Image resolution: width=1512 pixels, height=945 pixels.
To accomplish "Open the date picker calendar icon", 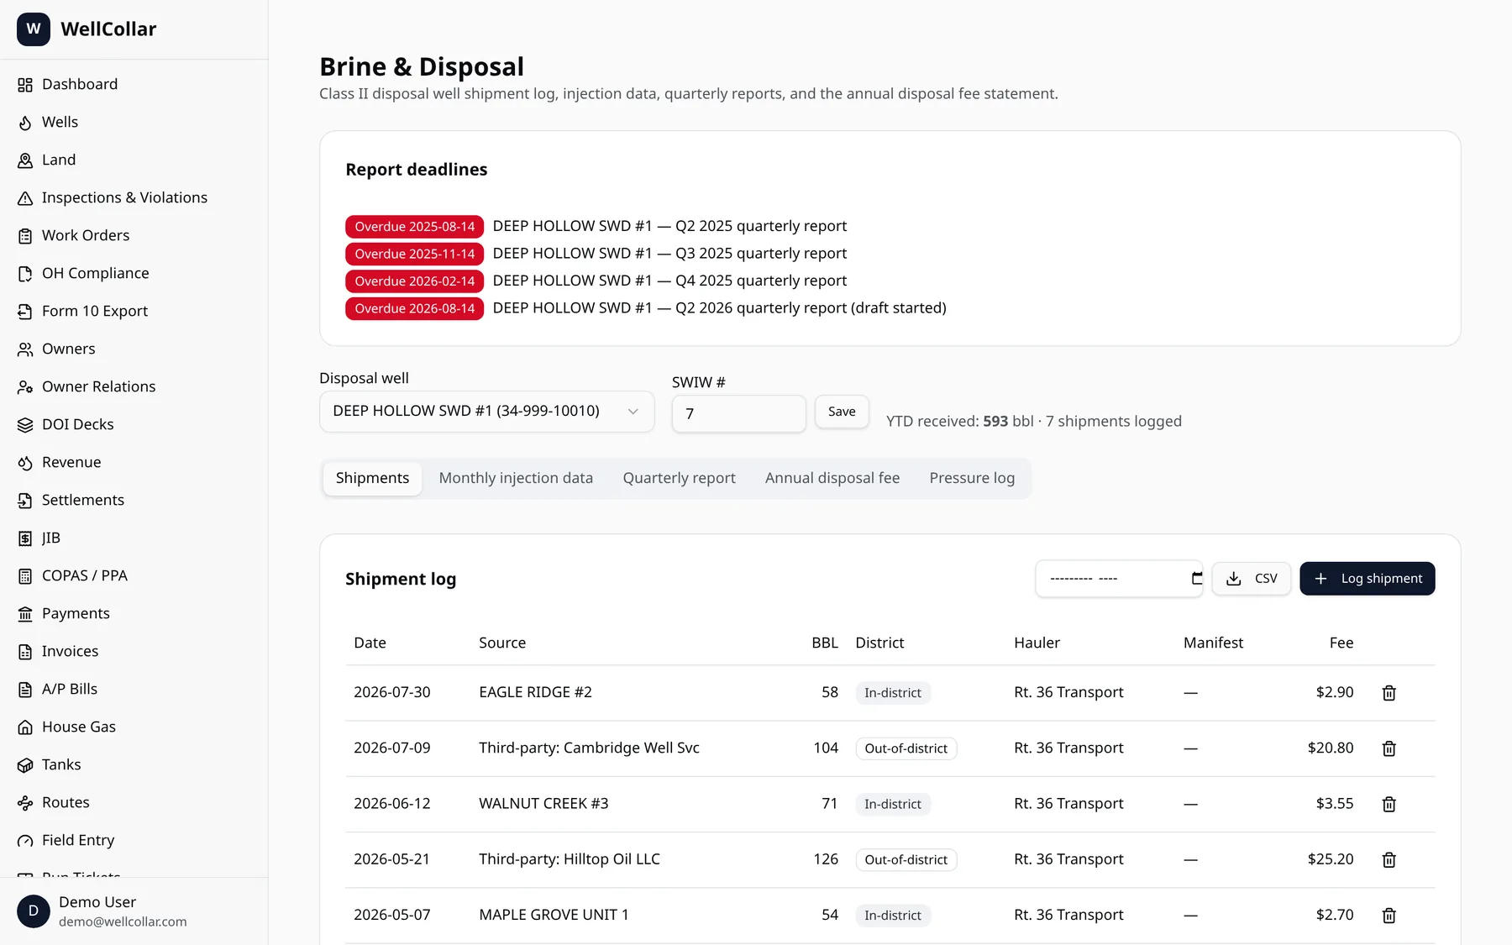I will (1196, 578).
